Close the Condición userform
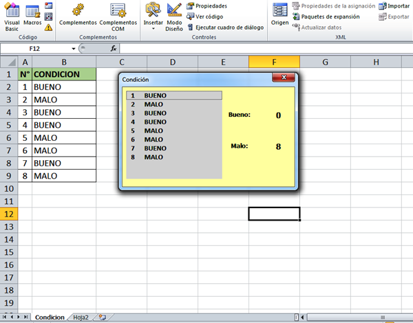Image resolution: width=413 pixels, height=323 pixels. coord(284,78)
